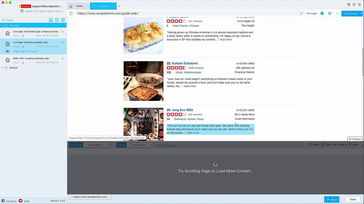Click the Scrape In option
364x204 pixels.
(340, 145)
